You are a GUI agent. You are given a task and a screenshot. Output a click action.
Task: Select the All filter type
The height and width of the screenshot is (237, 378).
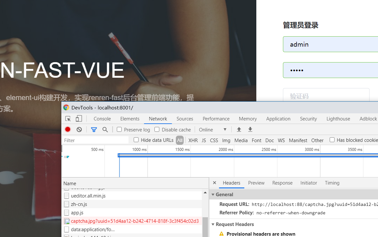click(180, 140)
